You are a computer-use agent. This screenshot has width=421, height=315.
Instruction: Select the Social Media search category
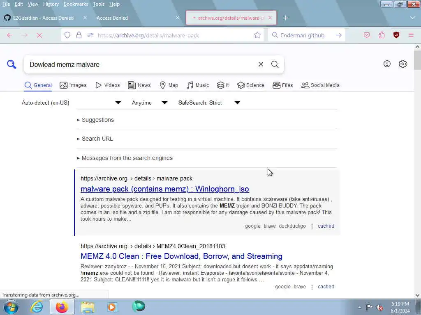tap(320, 85)
